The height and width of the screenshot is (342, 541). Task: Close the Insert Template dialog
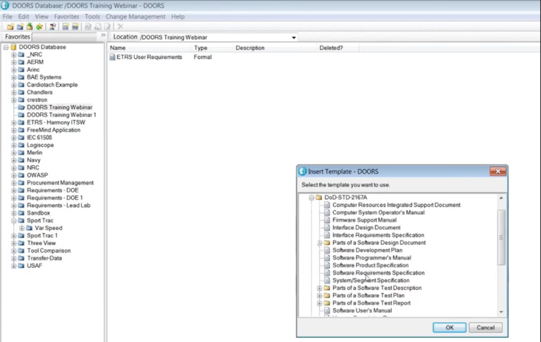click(498, 171)
